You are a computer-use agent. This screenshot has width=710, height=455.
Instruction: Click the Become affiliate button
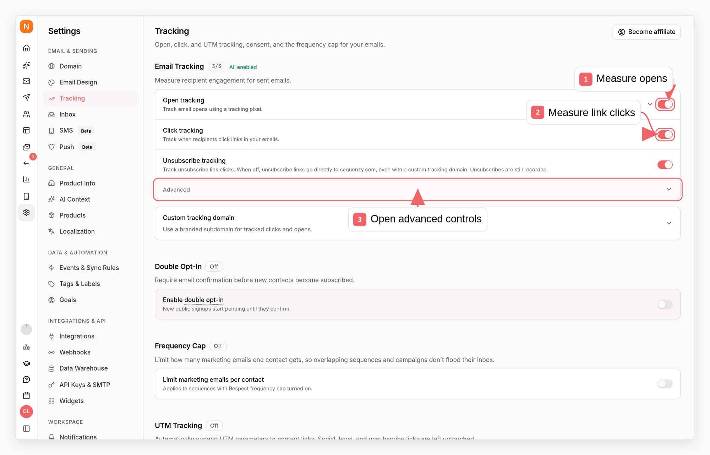646,32
